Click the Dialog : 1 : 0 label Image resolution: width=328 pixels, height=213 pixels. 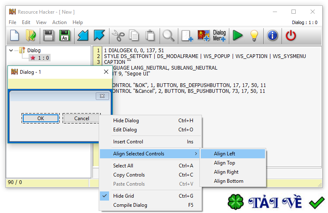(x=304, y=22)
